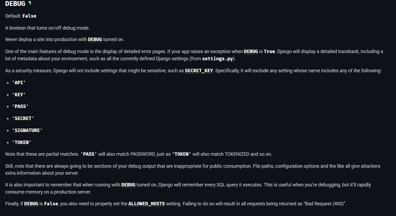Click the 'TOKEN' bullet list item

coord(22,142)
